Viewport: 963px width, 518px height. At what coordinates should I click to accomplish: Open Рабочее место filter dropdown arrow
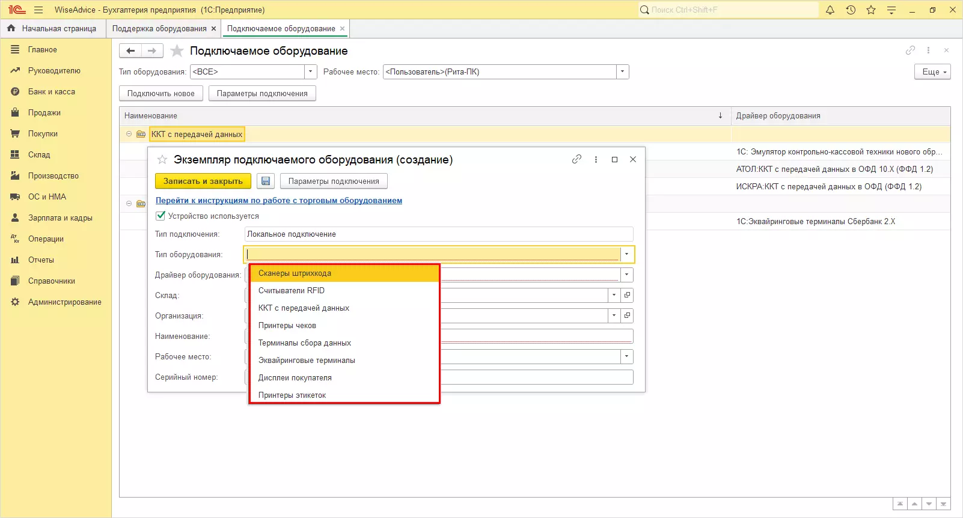pos(622,72)
